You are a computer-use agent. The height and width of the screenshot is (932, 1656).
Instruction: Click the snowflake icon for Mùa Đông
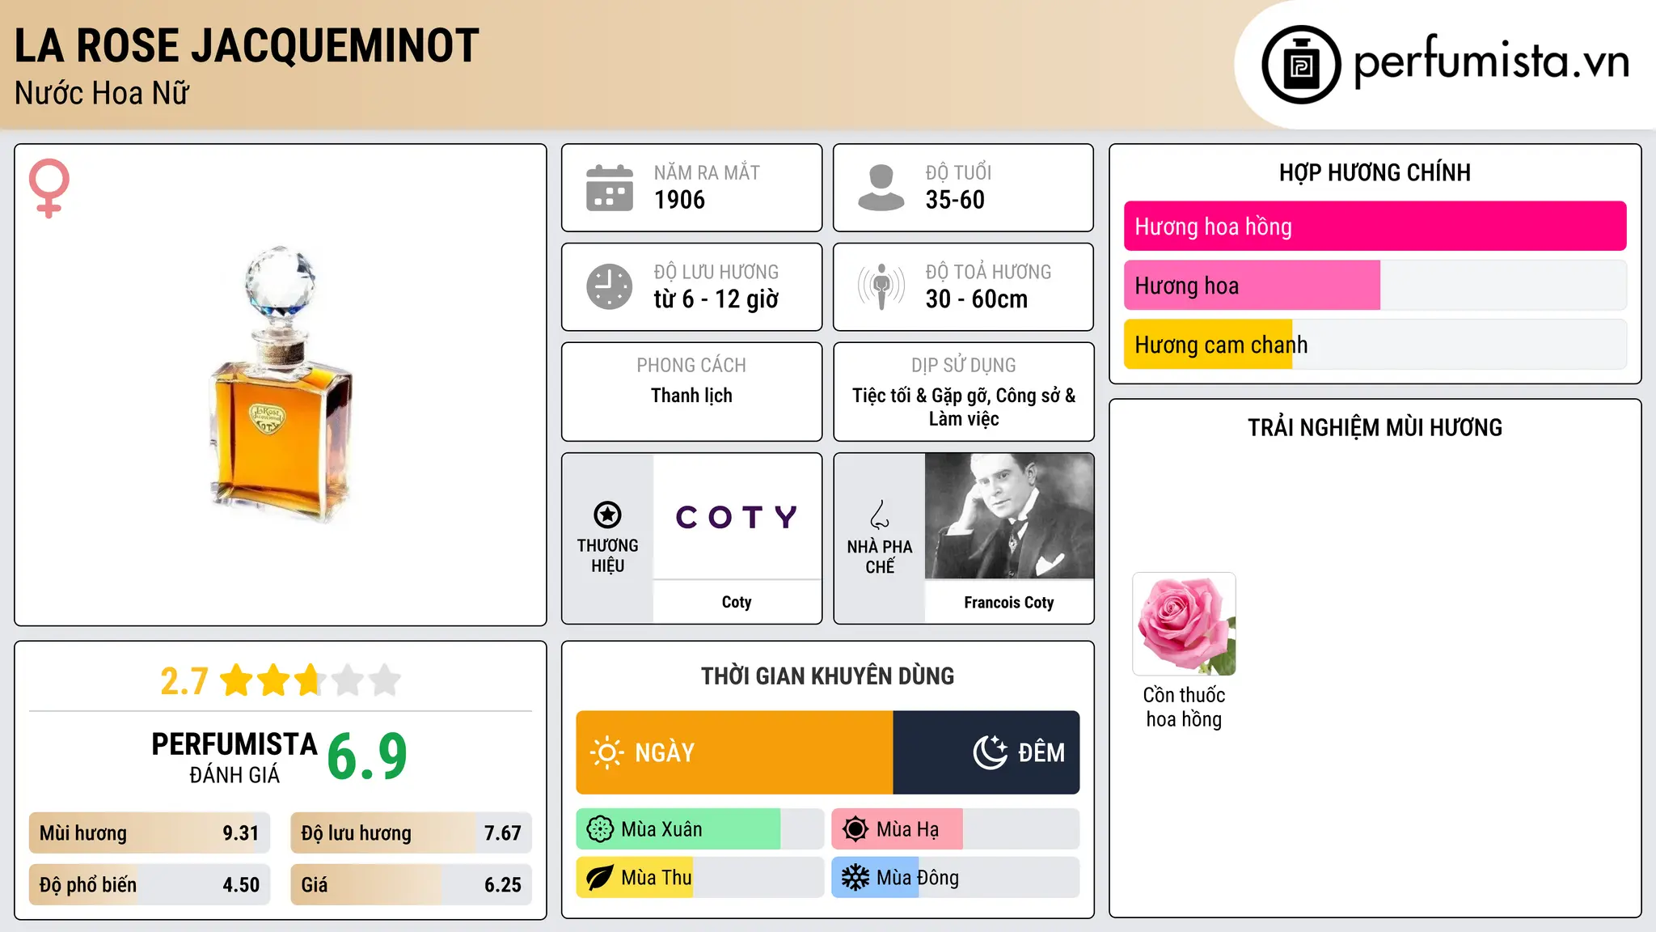[855, 878]
